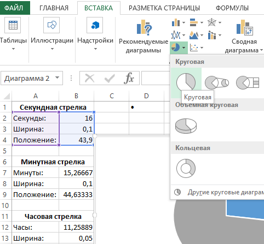The width and height of the screenshot is (264, 244).
Task: Expand the Таблицы dropdown arrow
Action: (13, 49)
